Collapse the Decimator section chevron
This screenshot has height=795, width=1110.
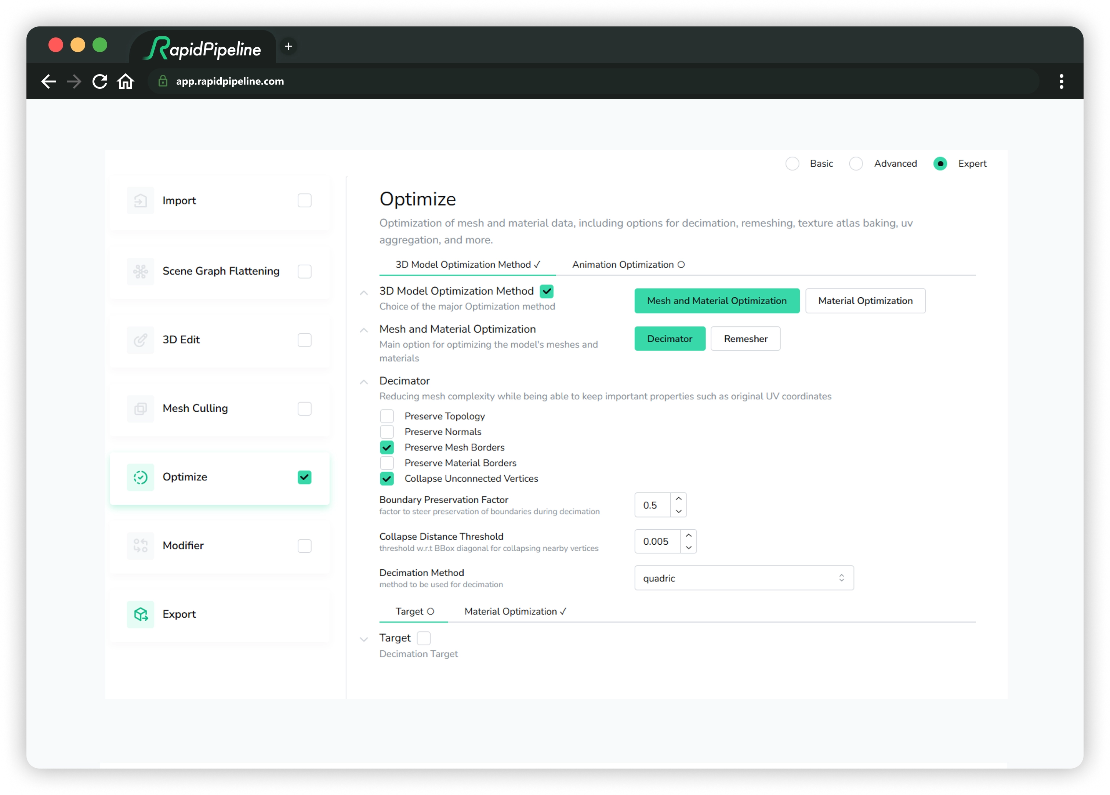tap(364, 382)
